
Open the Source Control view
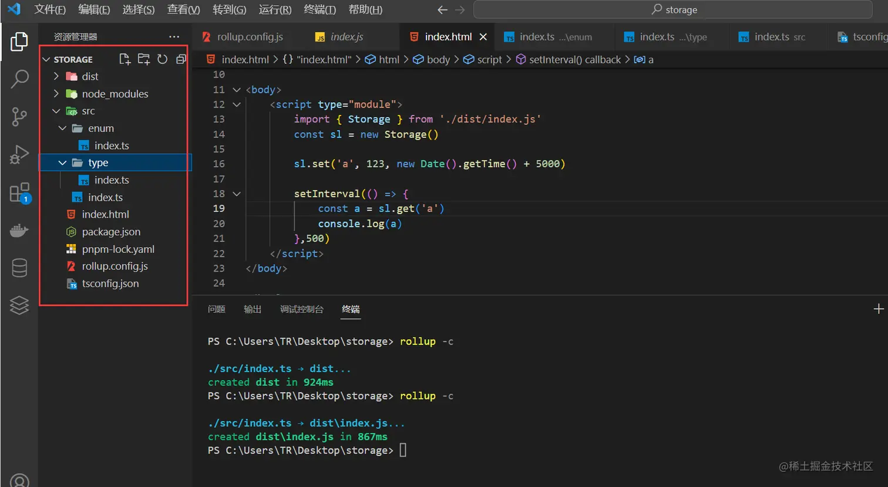pos(19,117)
